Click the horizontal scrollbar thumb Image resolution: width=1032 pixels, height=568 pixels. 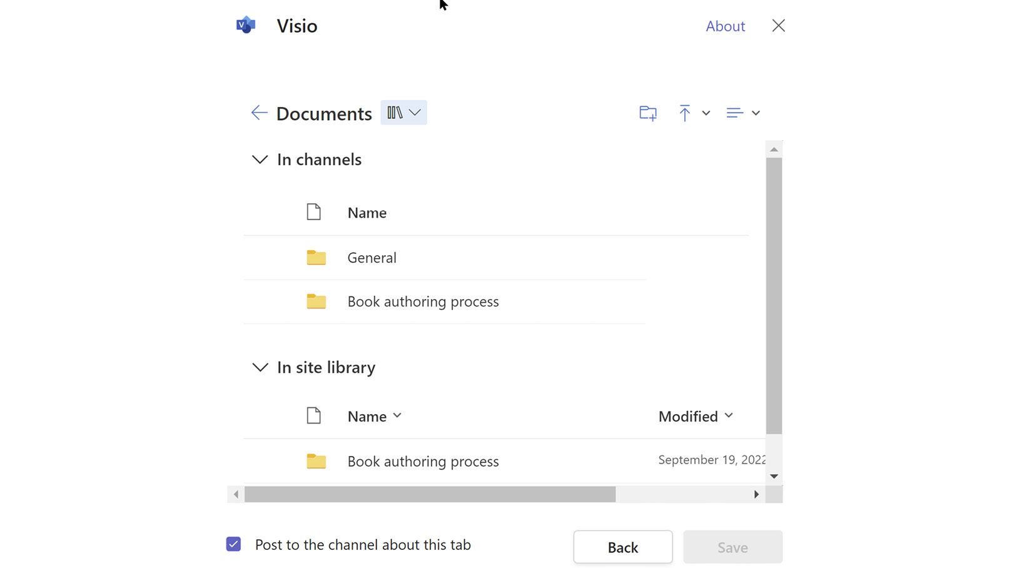tap(430, 494)
